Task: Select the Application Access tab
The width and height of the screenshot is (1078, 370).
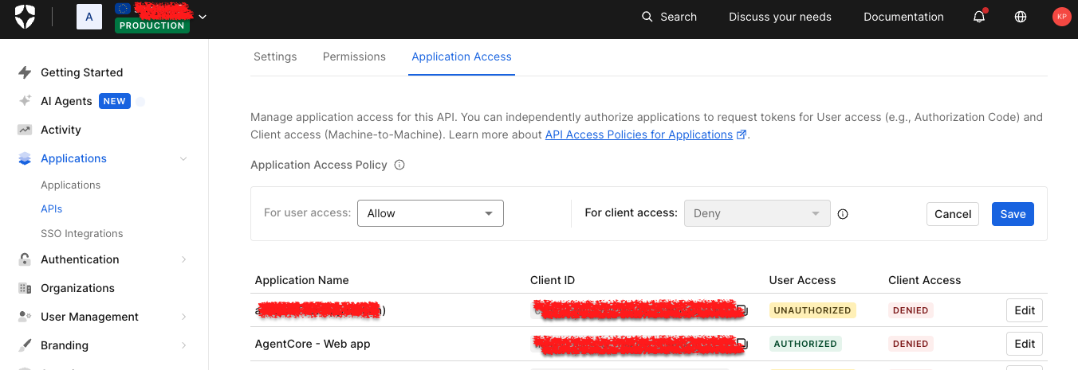Action: point(462,56)
